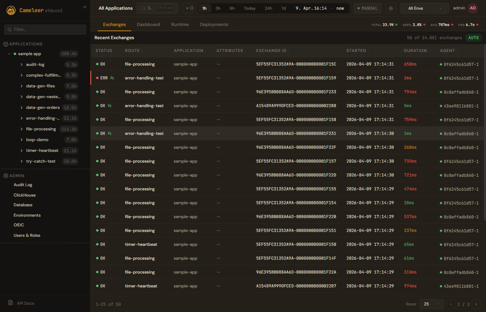Expand the file-processing route in sidebar
Viewport: 486px width, 312px height.
[x=22, y=129]
